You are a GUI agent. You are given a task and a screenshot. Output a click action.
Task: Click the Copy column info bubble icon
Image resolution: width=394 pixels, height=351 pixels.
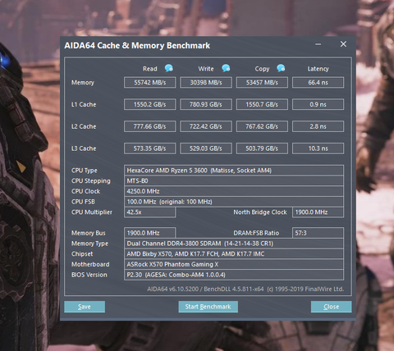pos(281,68)
